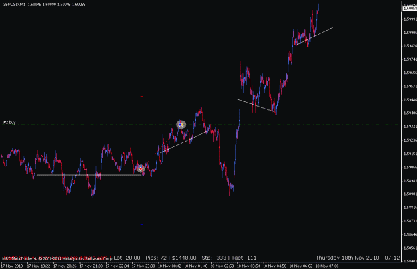
Task: Click the 17 Nov 21:30 time axis label
Action: point(91,266)
